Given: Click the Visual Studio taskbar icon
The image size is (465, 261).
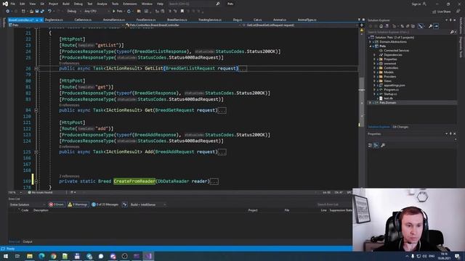Looking at the screenshot, I should tap(148, 256).
